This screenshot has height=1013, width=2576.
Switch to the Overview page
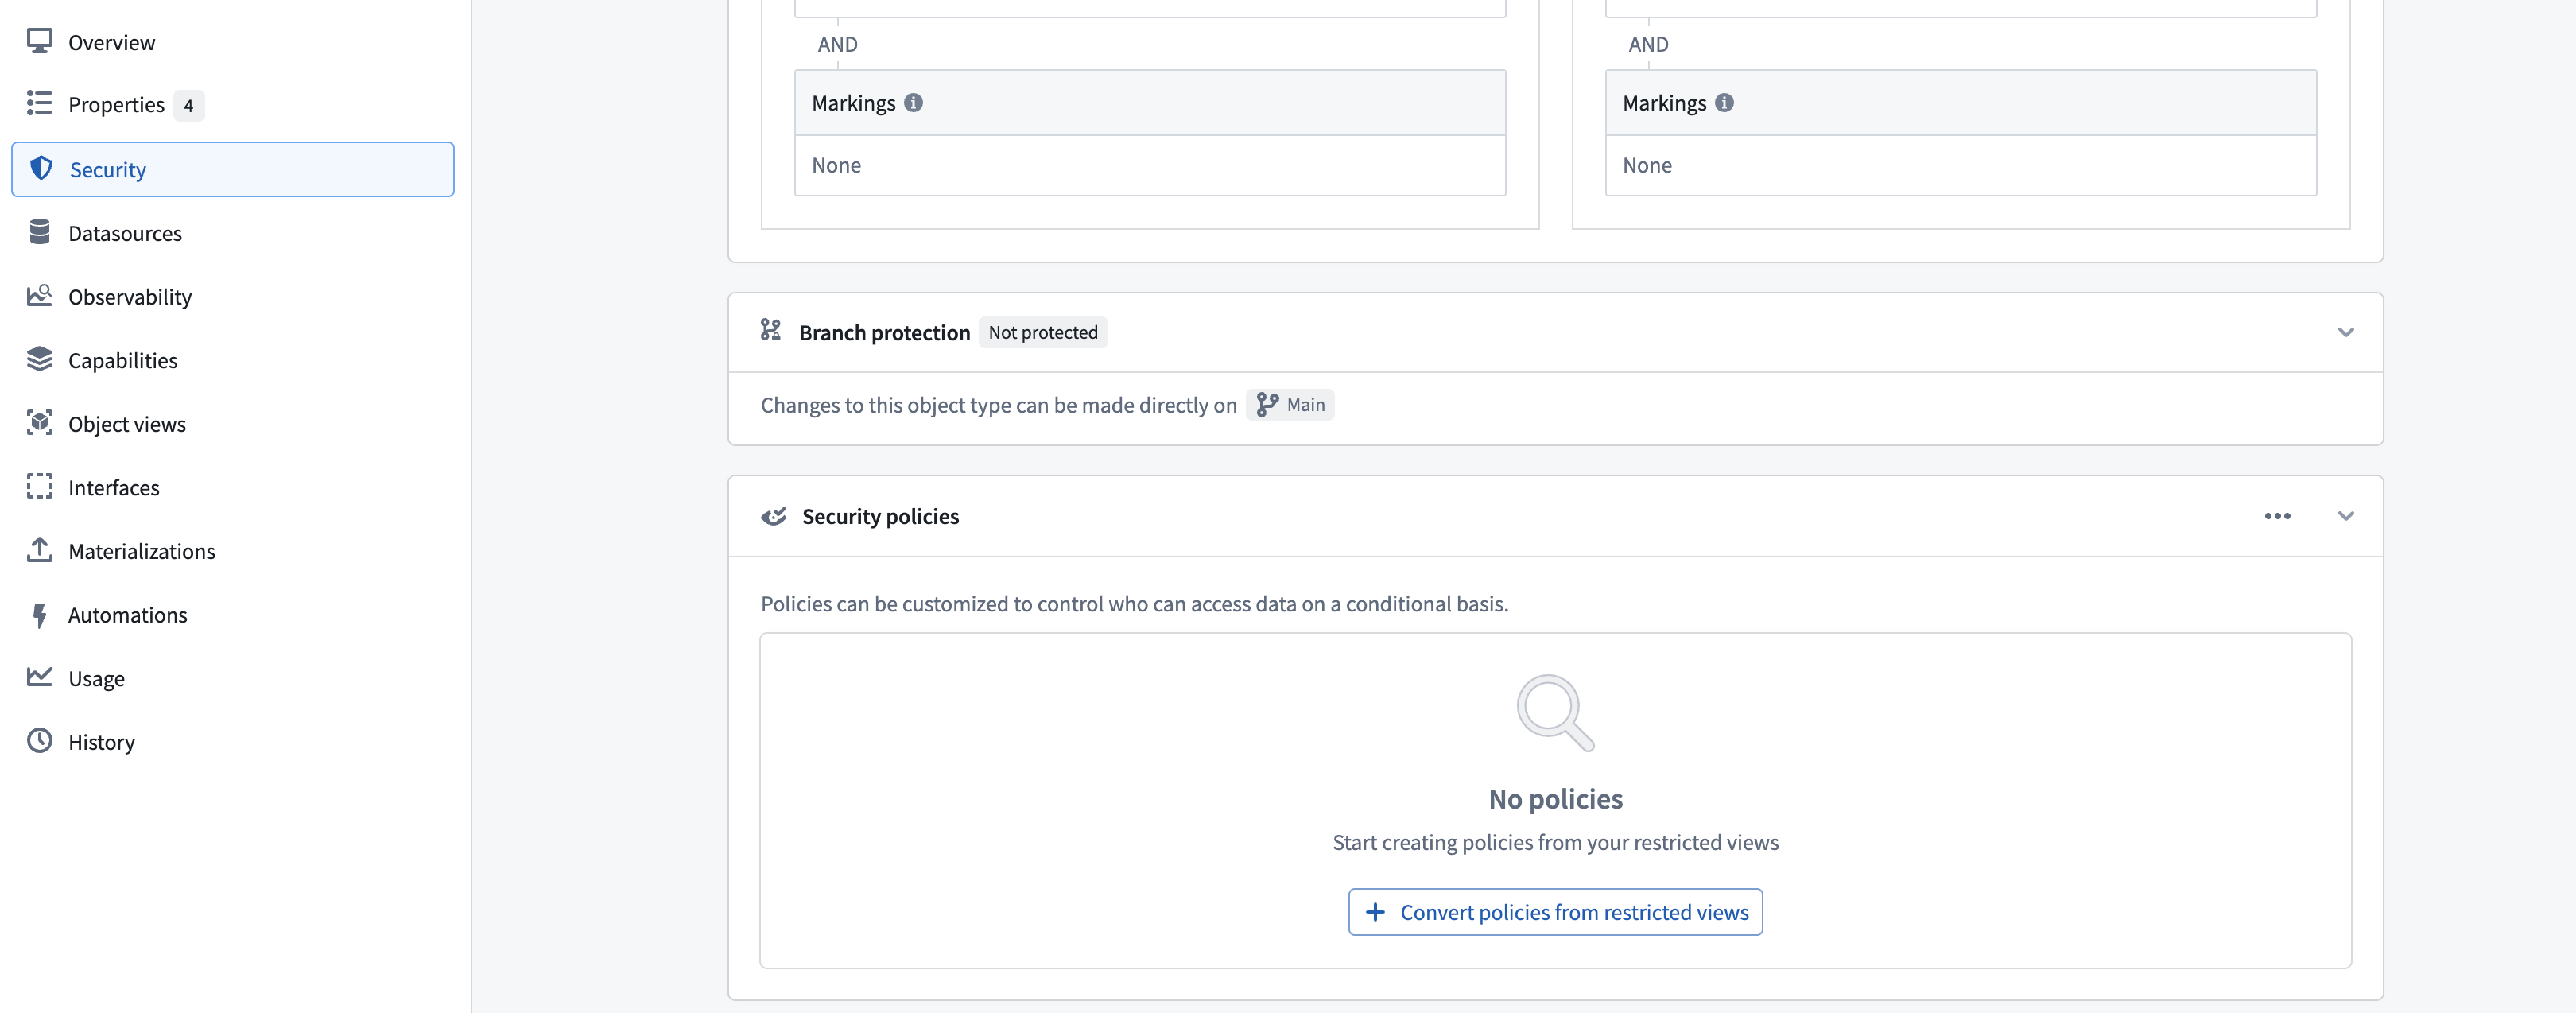pyautogui.click(x=111, y=42)
